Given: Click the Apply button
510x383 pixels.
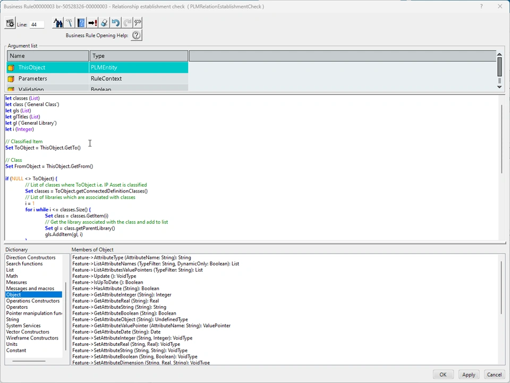Looking at the screenshot, I should click(469, 375).
